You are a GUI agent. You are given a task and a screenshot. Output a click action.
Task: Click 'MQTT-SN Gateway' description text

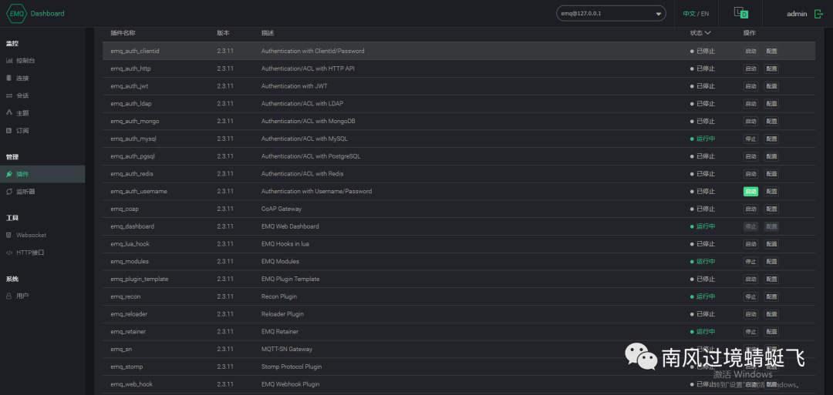[287, 349]
